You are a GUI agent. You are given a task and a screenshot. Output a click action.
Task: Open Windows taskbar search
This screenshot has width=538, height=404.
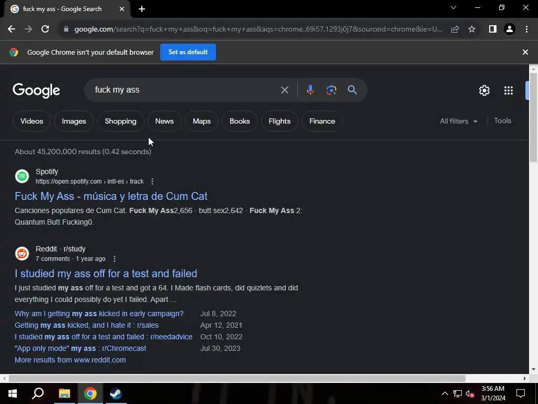(x=38, y=393)
